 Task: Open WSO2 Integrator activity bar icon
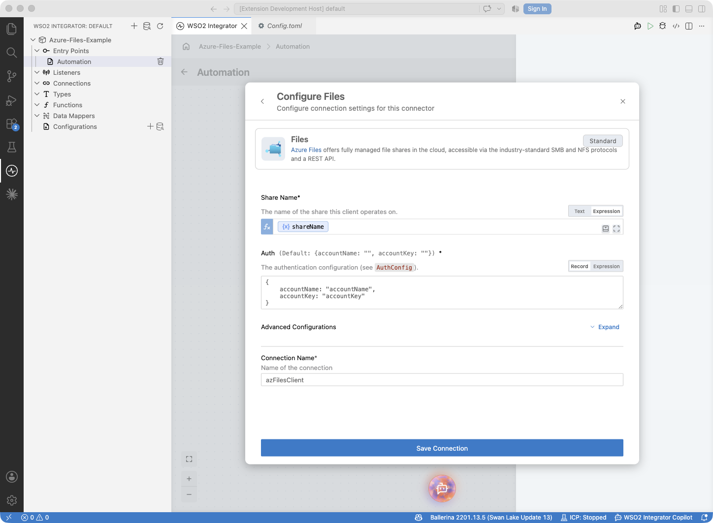(12, 171)
